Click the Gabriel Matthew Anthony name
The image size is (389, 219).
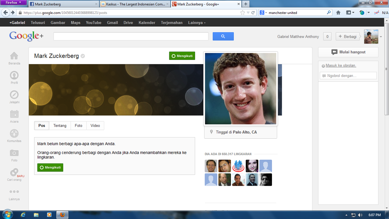point(298,36)
